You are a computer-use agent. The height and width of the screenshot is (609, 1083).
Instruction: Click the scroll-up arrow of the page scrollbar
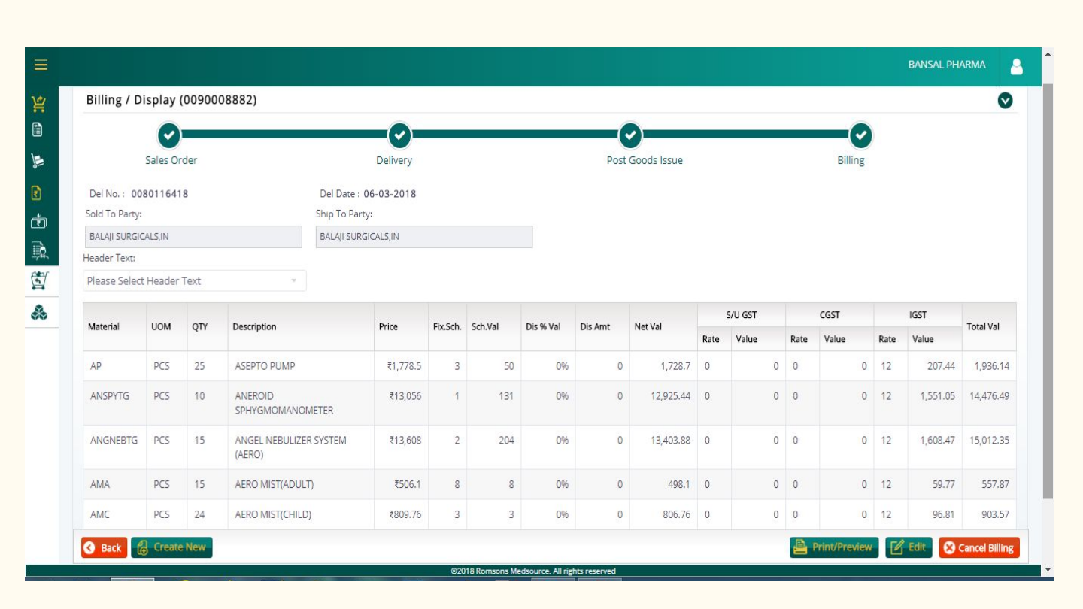(1048, 54)
